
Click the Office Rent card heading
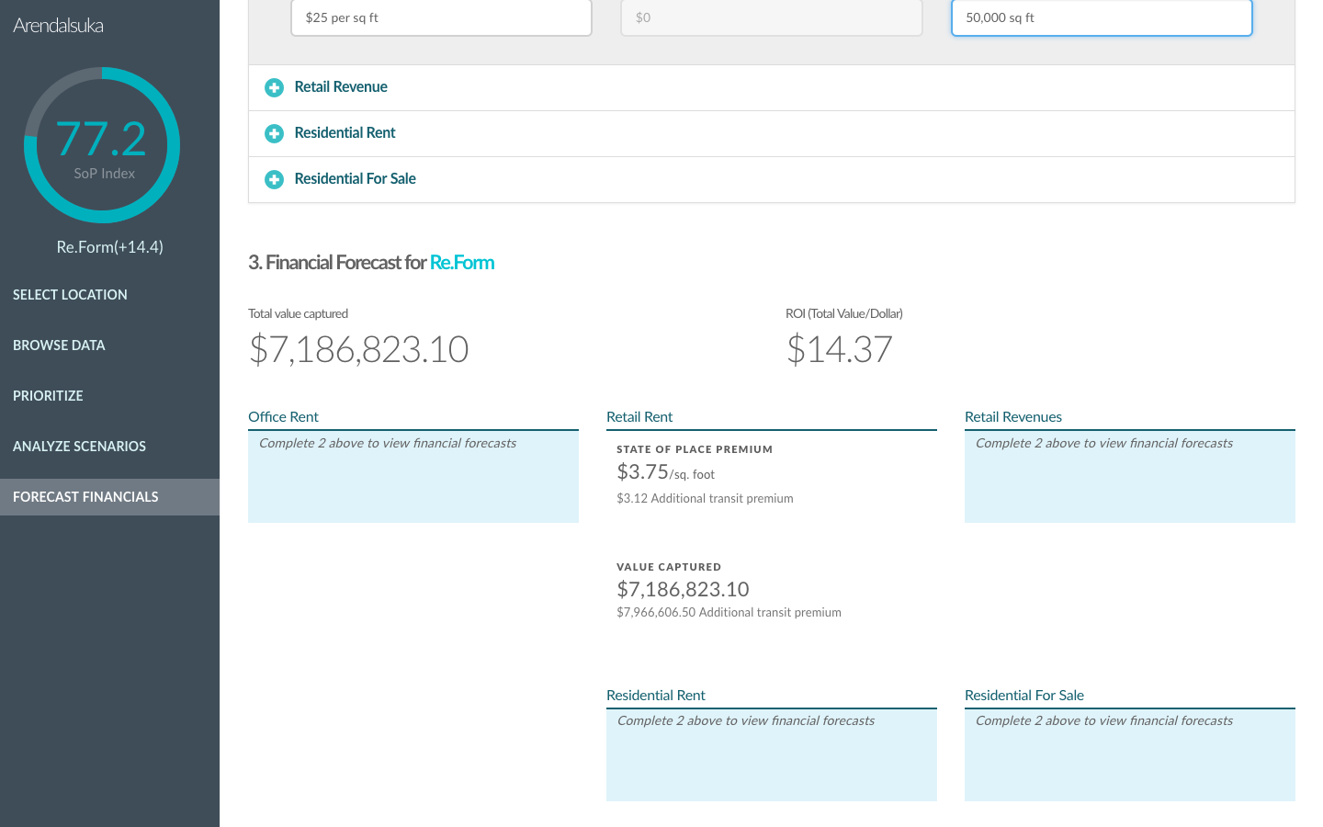283,417
